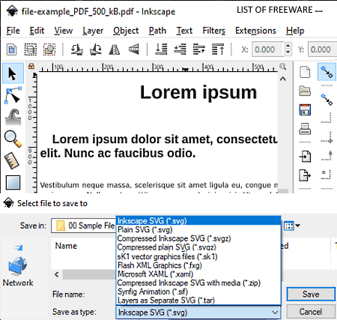Click Open document folder icon
Screen dimensions: 337x320
[305, 91]
